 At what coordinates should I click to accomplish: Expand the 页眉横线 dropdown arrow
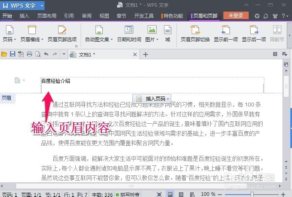coord(42,40)
